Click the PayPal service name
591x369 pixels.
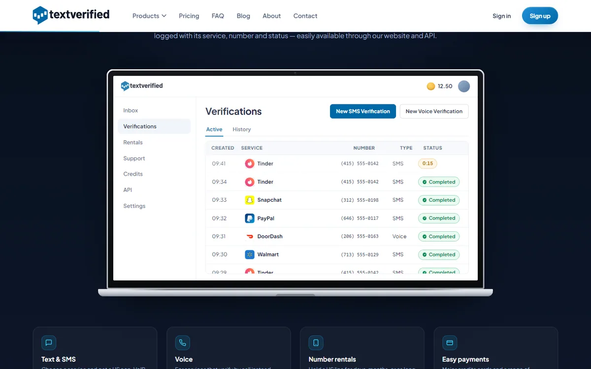tap(266, 218)
